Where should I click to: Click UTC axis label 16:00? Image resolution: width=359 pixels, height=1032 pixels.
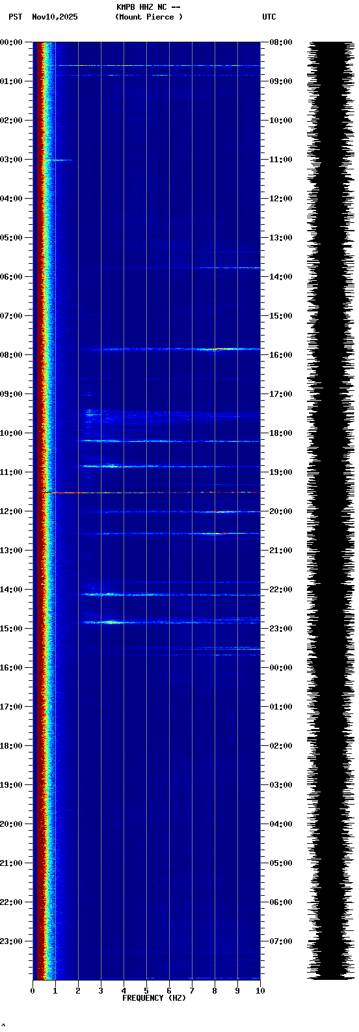coord(281,355)
